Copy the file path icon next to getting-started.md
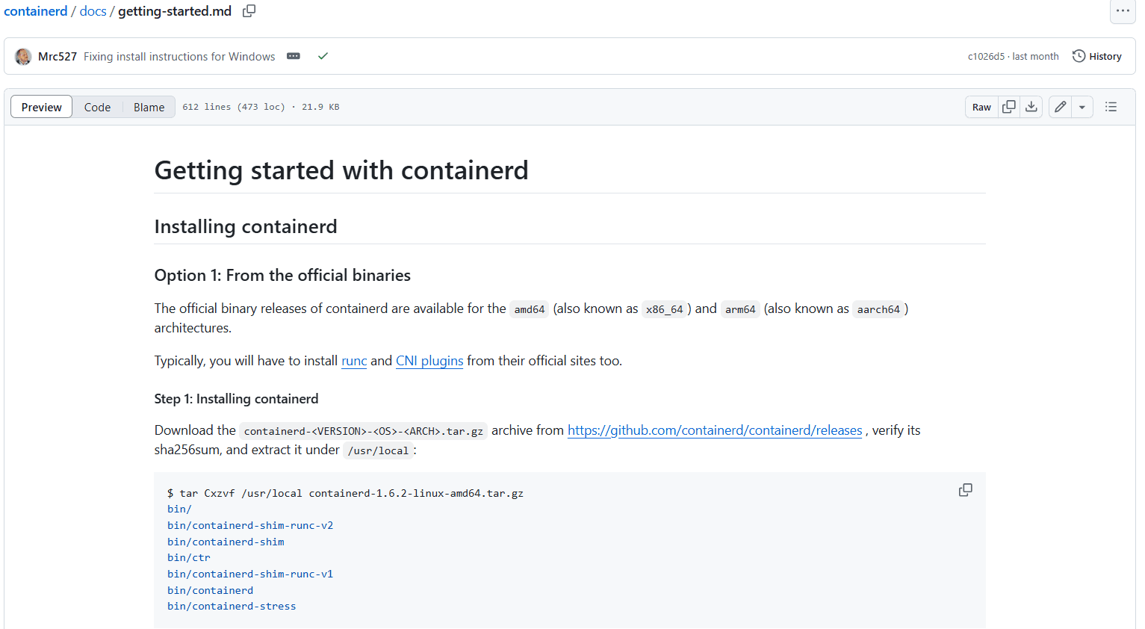This screenshot has height=629, width=1145. (249, 11)
